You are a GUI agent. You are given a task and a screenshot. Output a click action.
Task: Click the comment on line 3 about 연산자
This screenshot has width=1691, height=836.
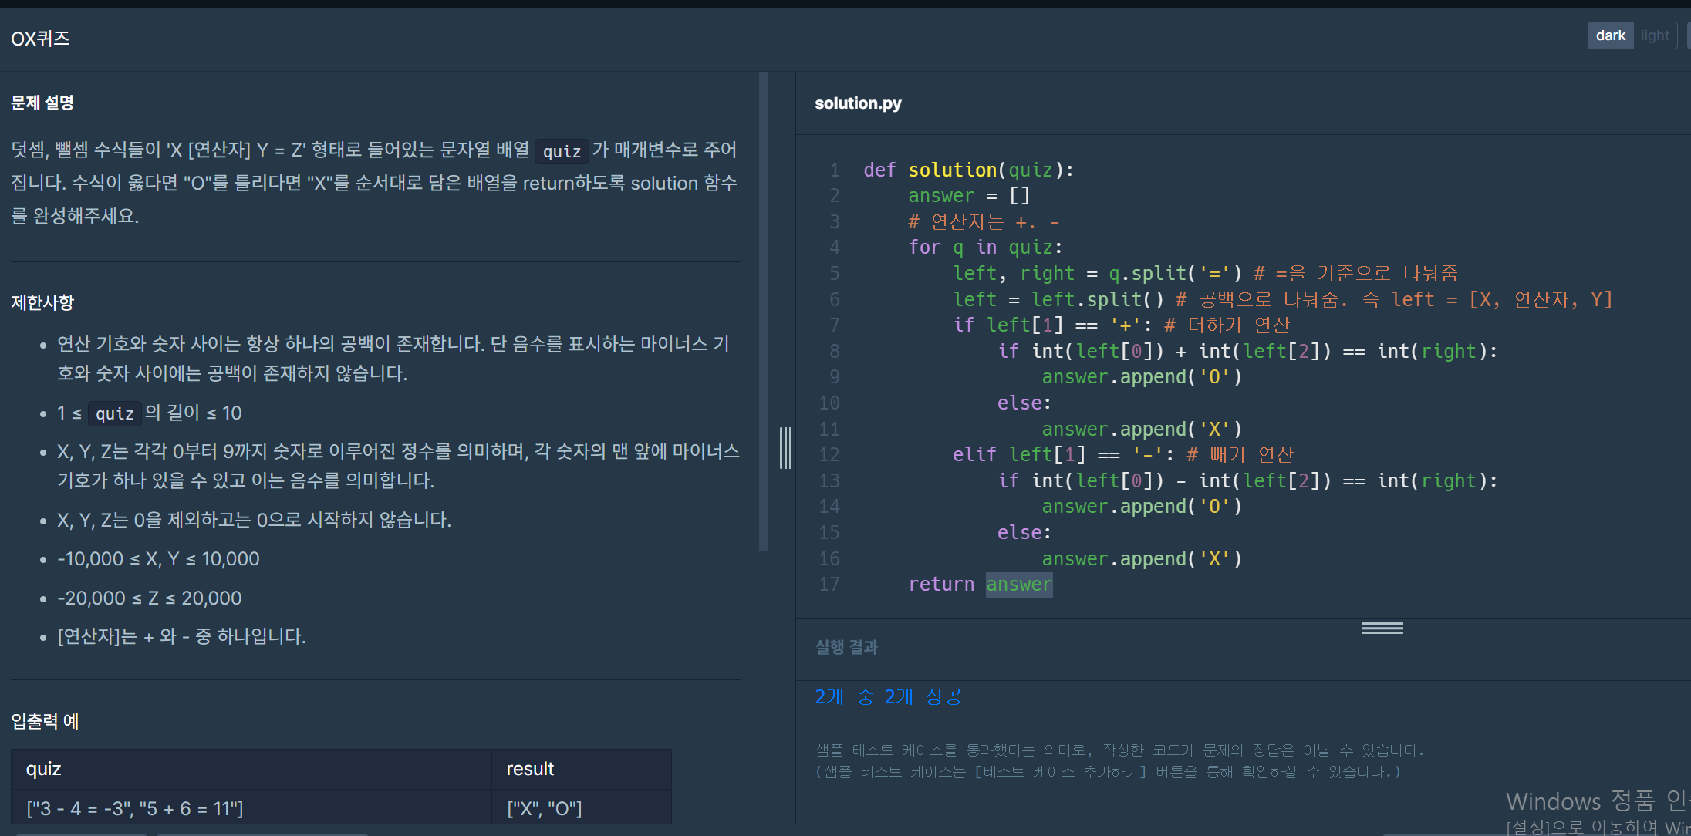pos(984,222)
